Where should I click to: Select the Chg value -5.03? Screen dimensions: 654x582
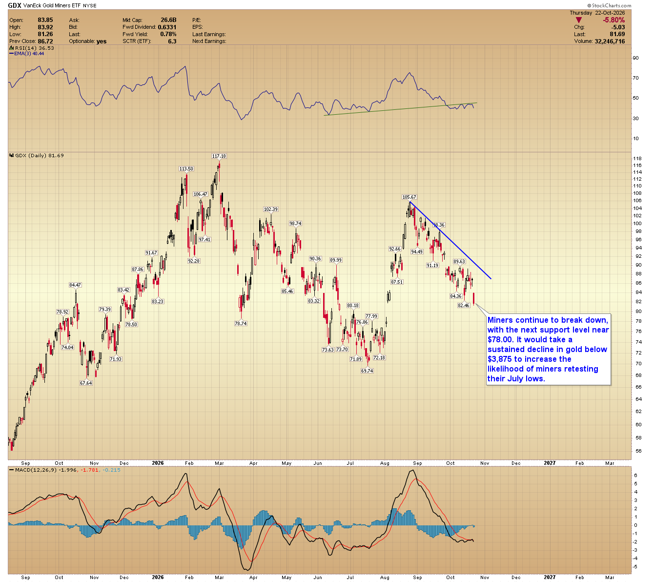(618, 27)
